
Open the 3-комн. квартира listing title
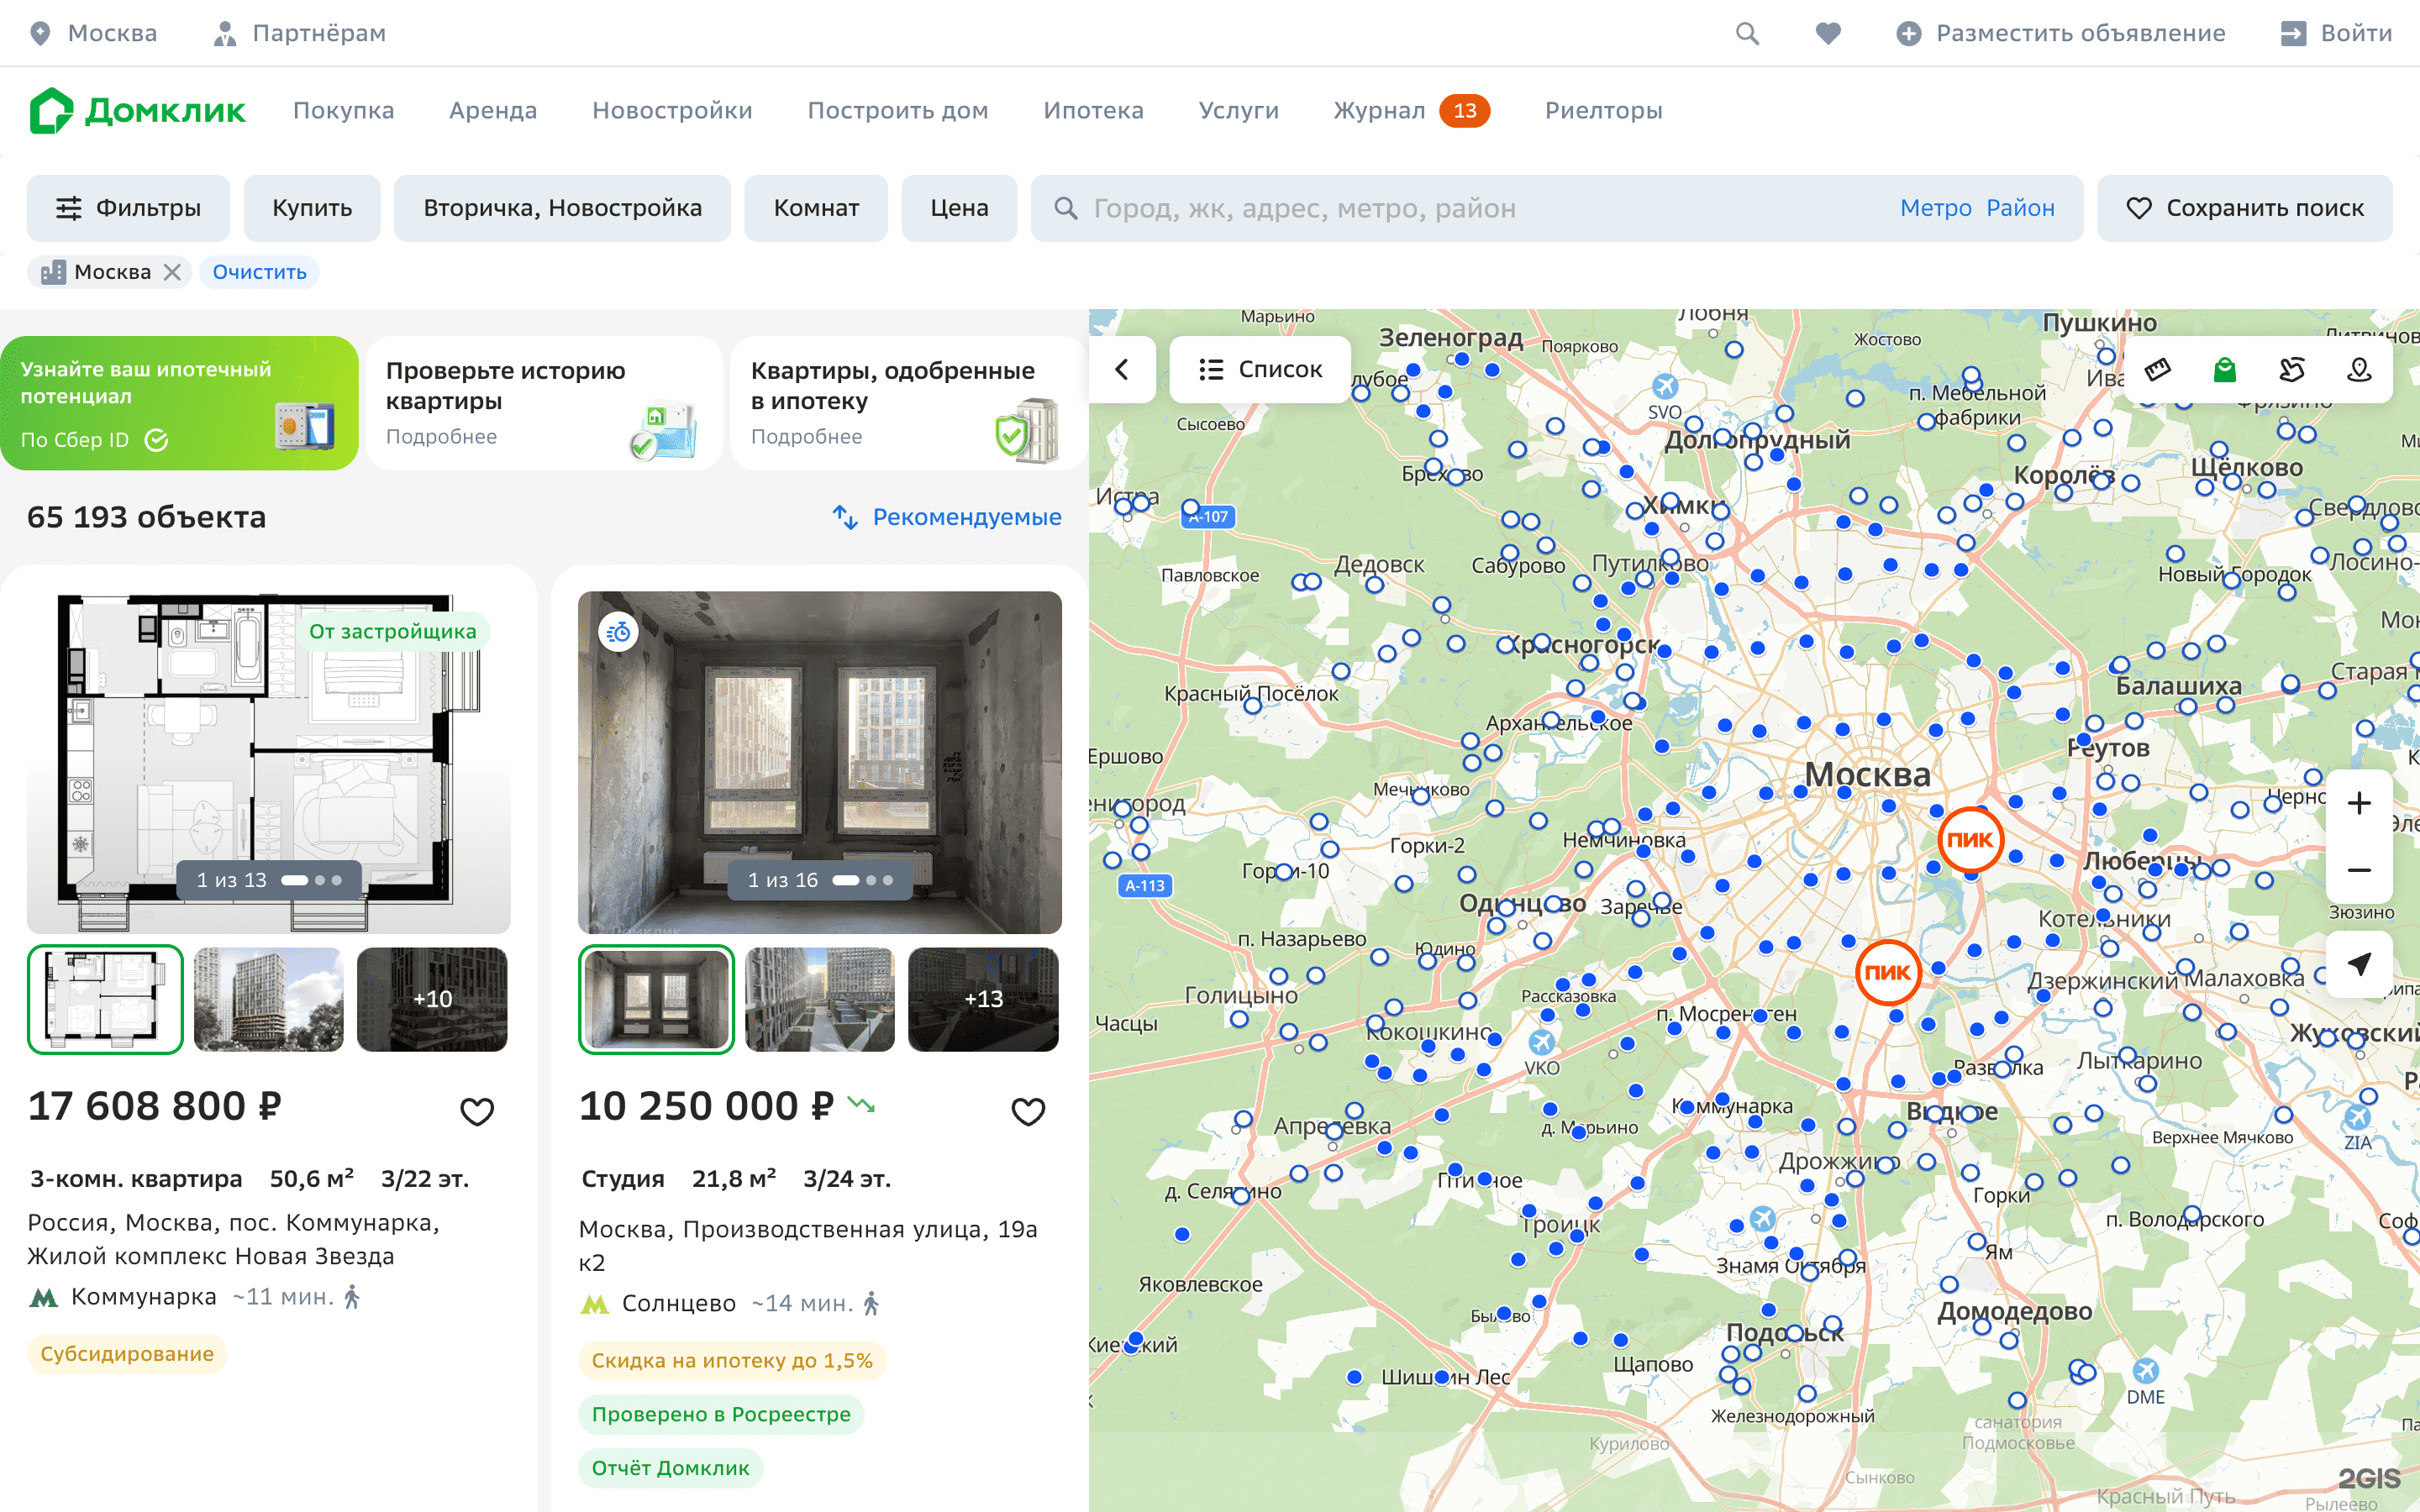[136, 1179]
